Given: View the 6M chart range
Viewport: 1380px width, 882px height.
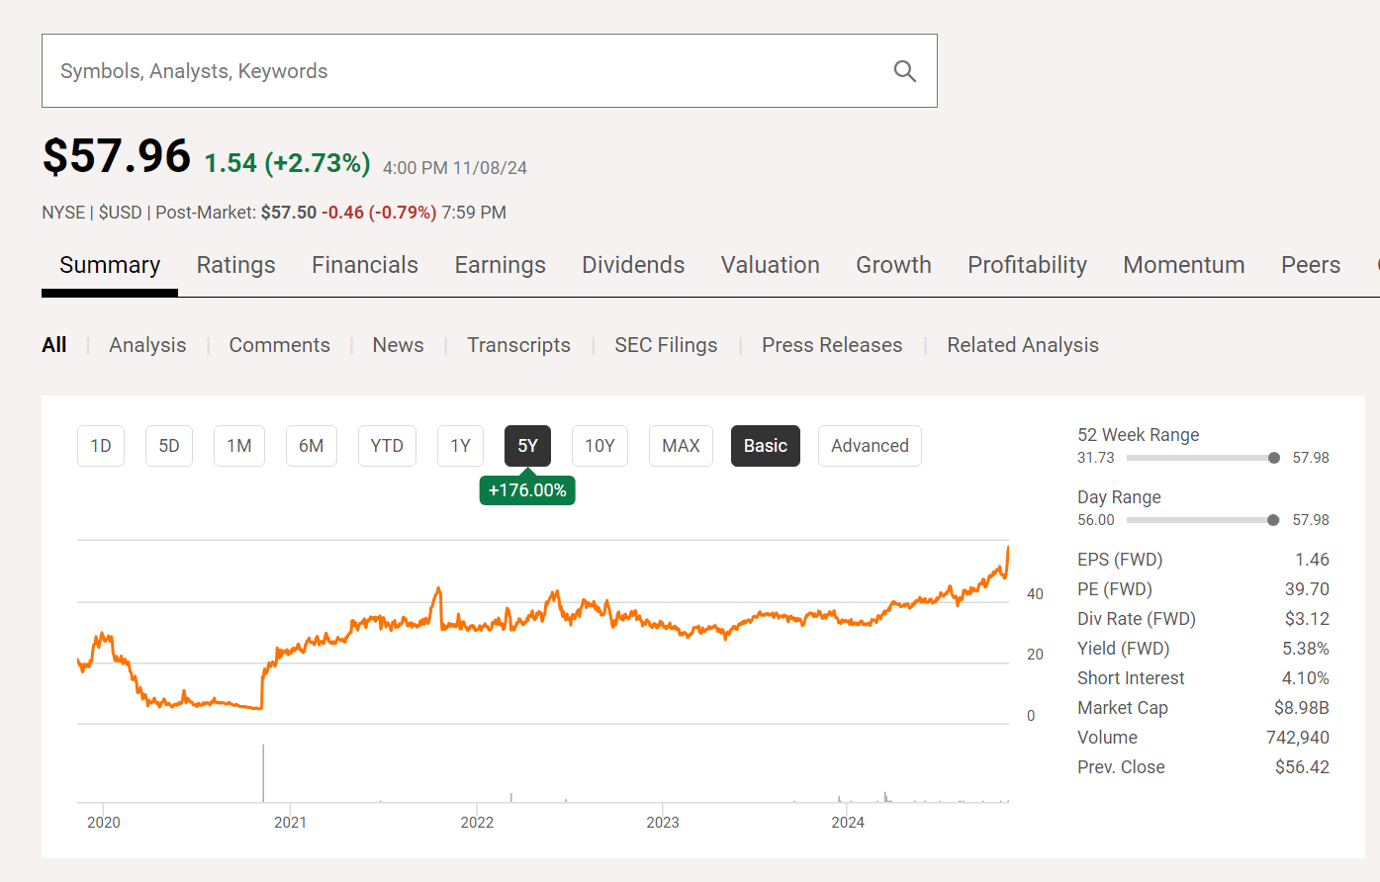Looking at the screenshot, I should 311,446.
